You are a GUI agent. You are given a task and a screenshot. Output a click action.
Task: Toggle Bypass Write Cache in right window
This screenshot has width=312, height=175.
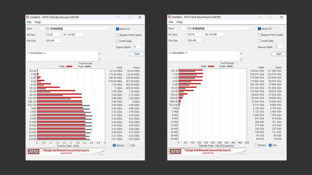click(259, 35)
